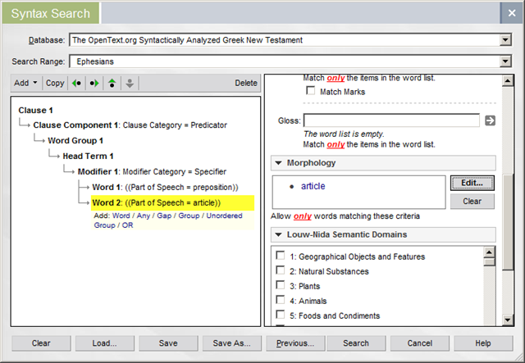The width and height of the screenshot is (525, 363).
Task: Click the move right arrow icon
Action: pos(95,83)
